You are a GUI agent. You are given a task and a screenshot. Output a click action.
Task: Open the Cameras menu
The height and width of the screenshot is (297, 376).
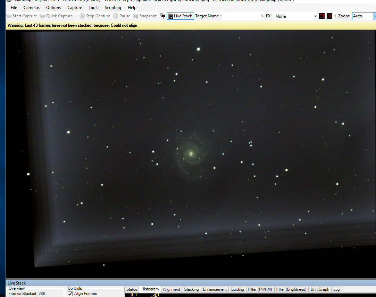(31, 8)
